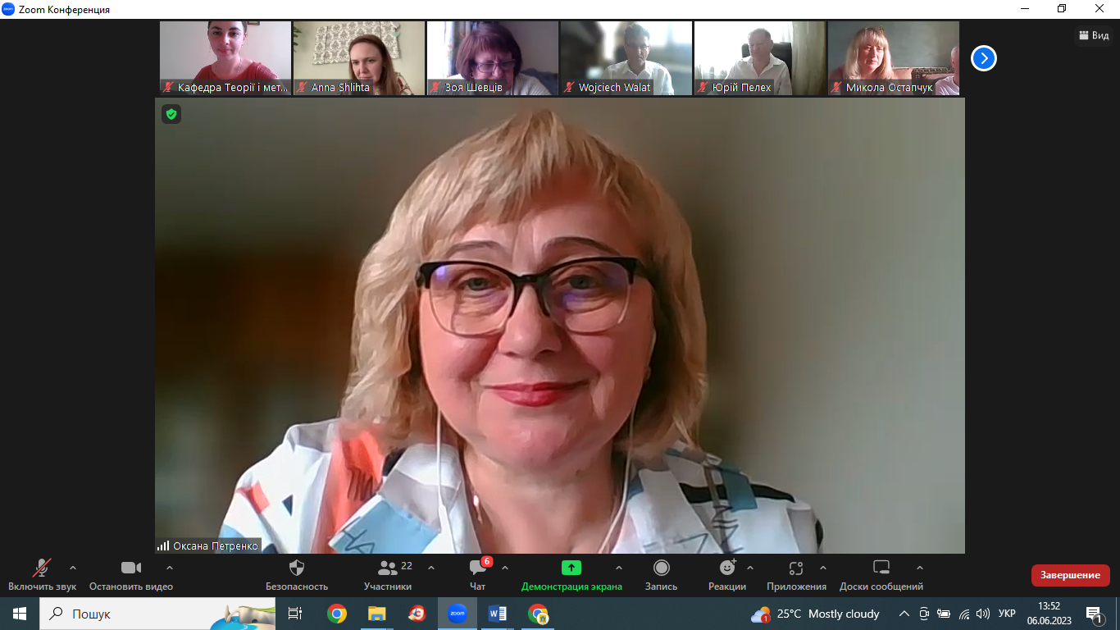Open first Chrome taskbar icon next to Task View
This screenshot has width=1120, height=630.
click(x=336, y=614)
